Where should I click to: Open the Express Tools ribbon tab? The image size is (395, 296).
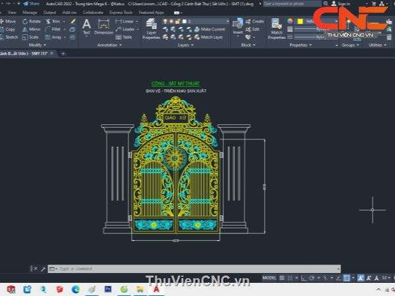[120, 12]
